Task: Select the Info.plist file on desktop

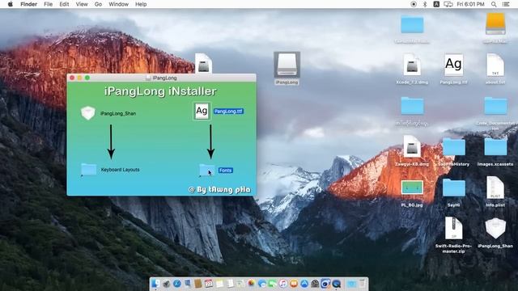Action: pos(495,188)
